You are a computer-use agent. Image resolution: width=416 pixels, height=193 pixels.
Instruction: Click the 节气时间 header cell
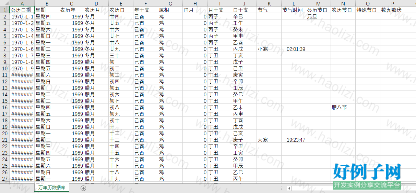click(294, 10)
